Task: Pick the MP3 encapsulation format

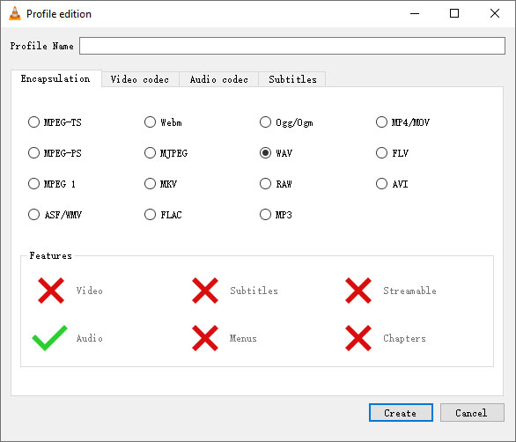Action: 265,215
